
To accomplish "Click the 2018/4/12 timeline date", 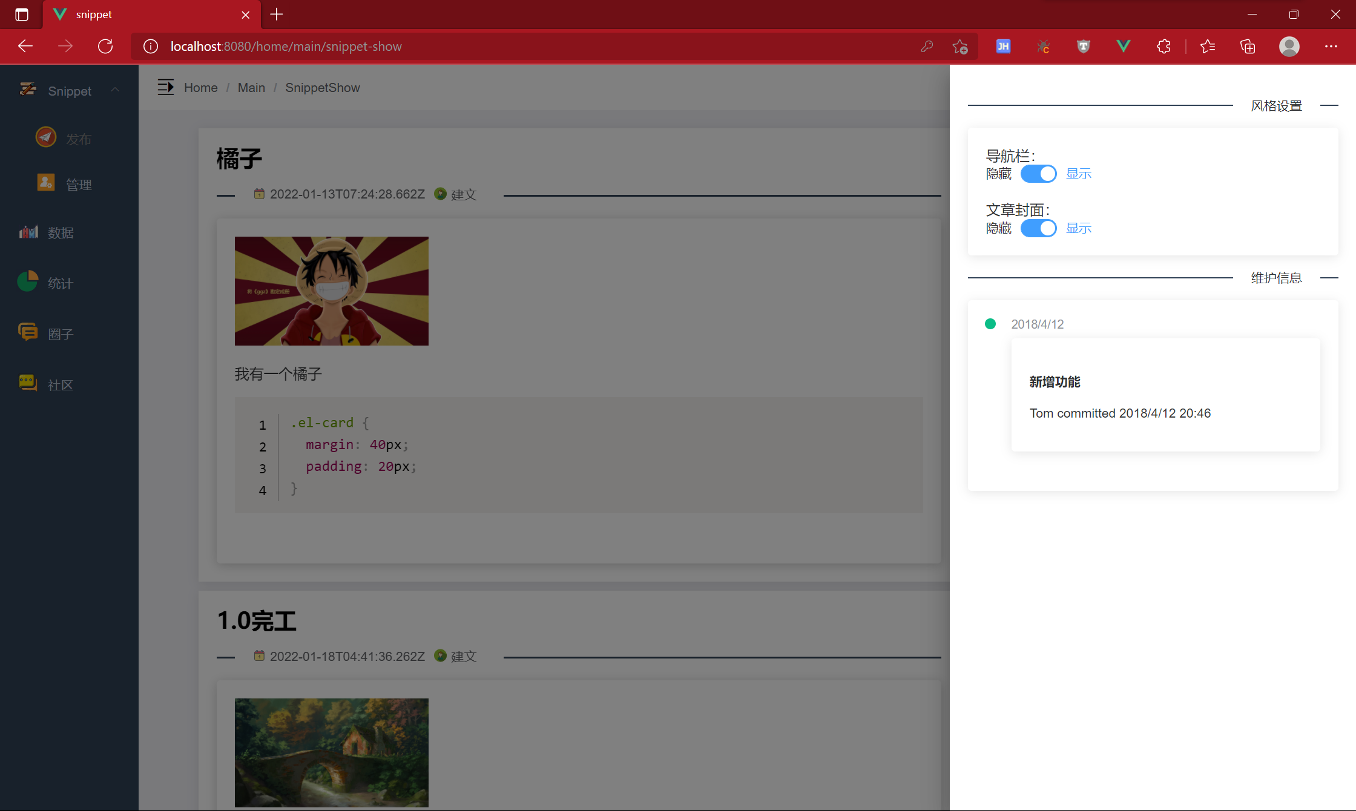I will pyautogui.click(x=1038, y=324).
